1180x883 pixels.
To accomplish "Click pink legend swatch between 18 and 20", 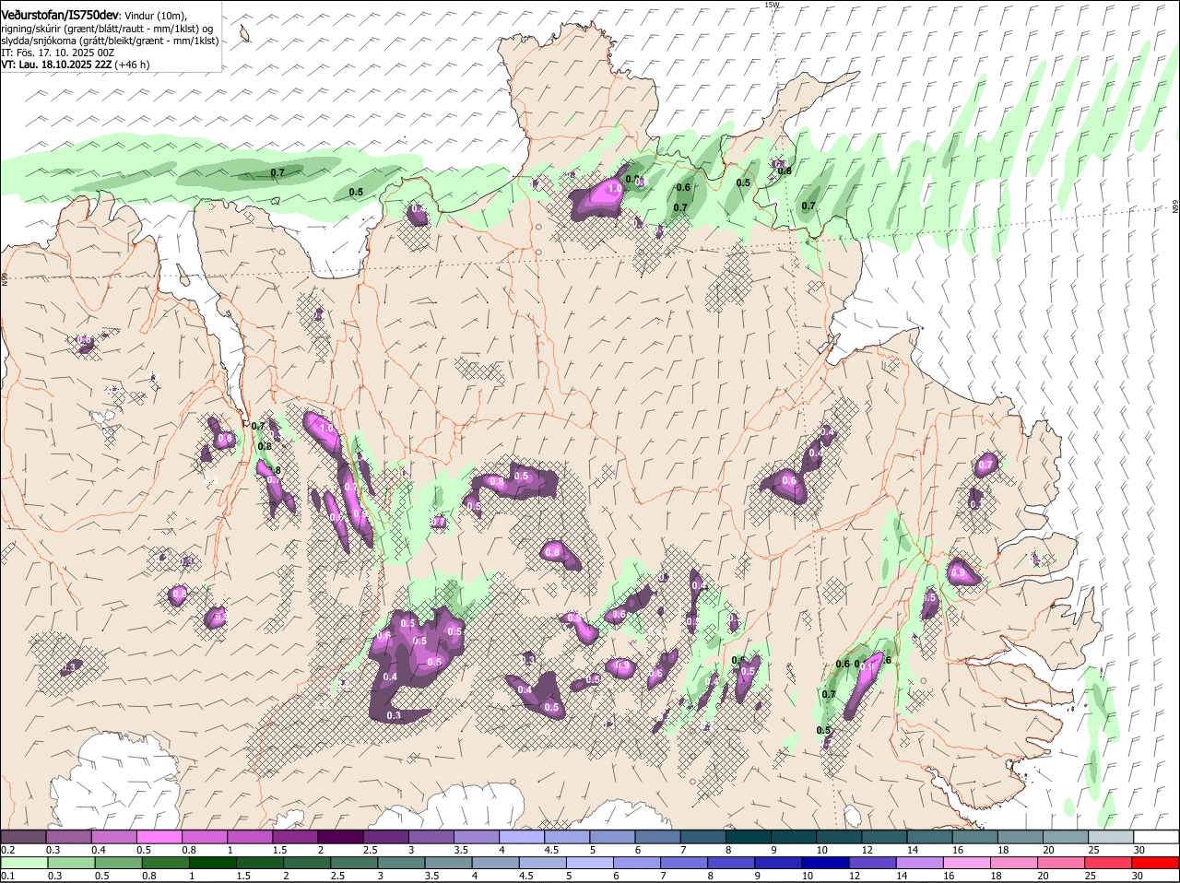I will click(1015, 863).
